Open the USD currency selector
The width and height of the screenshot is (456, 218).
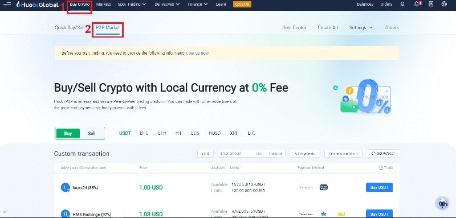click(x=205, y=154)
